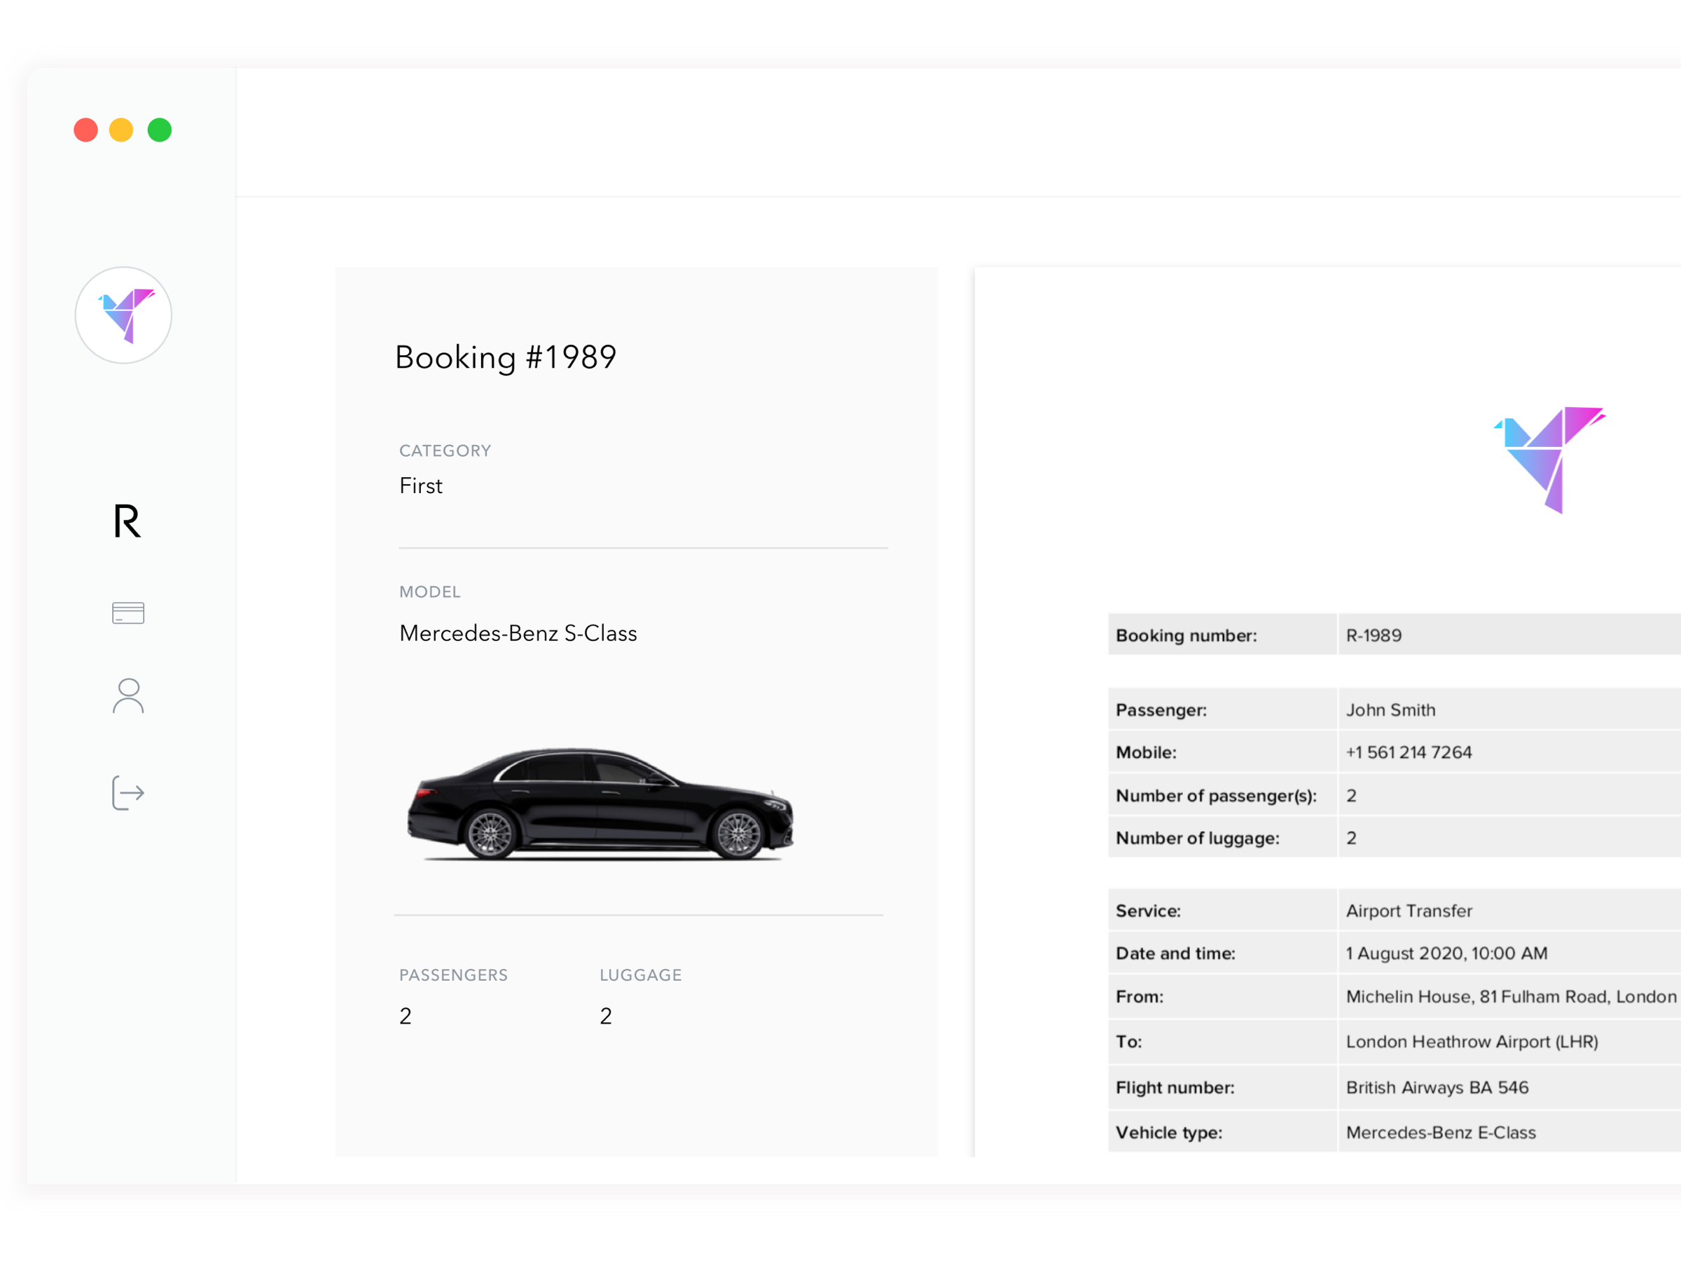
Task: Click the red close window dot
Action: (x=86, y=130)
